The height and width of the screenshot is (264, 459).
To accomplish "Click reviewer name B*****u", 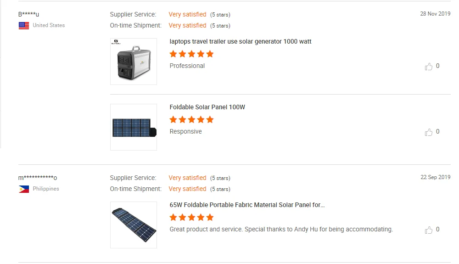I will point(28,14).
